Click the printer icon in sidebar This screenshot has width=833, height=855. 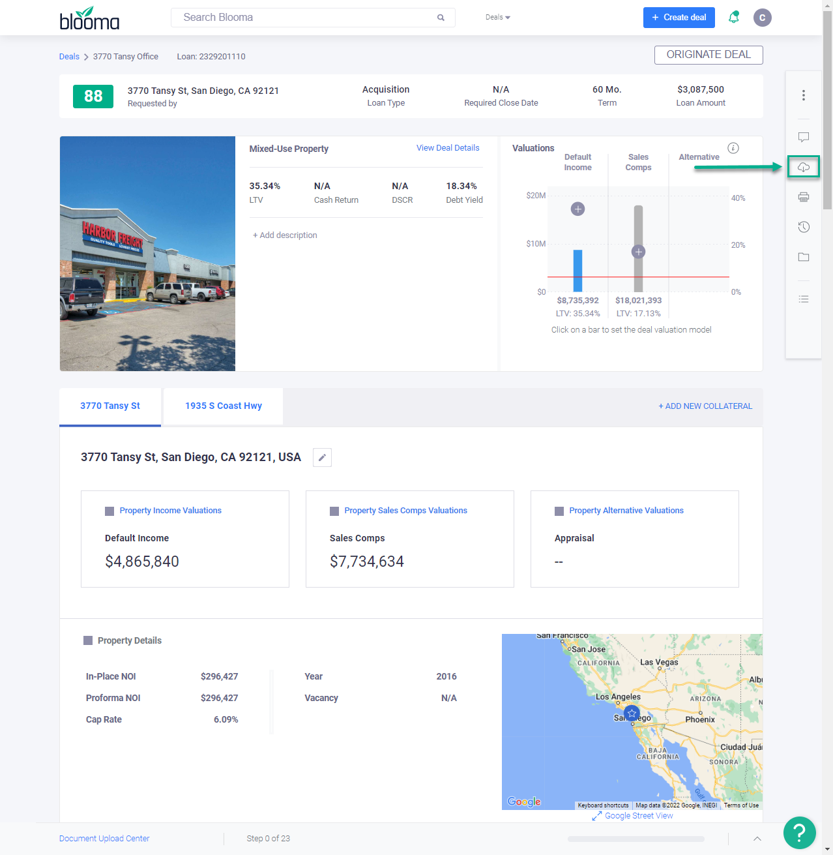pos(803,197)
